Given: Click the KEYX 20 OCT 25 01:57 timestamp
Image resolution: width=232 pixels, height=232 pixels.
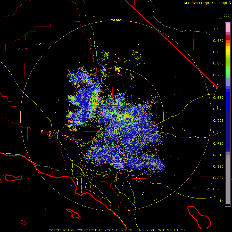Looking at the screenshot, I should (x=162, y=230).
